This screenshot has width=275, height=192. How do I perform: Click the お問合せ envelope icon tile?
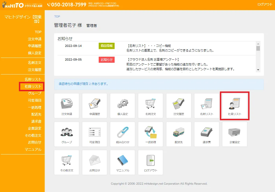click(x=95, y=162)
